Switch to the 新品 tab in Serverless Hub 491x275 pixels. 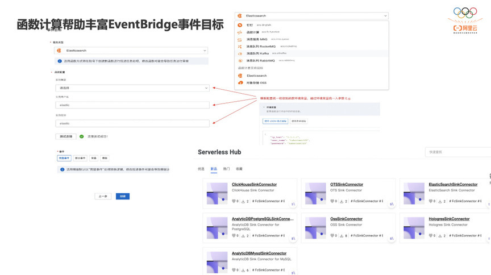[214, 169]
